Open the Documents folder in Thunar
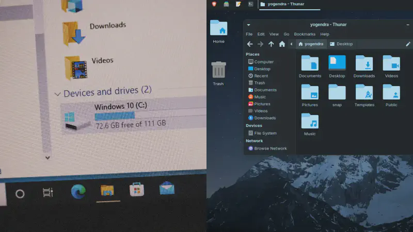413x232 pixels. tap(310, 67)
